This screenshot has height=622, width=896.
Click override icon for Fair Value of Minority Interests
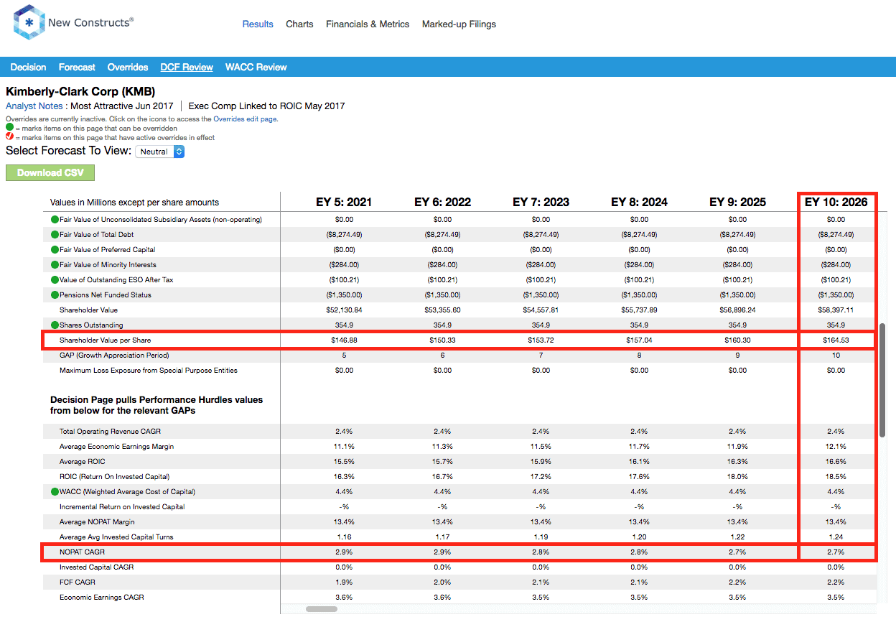coord(55,265)
